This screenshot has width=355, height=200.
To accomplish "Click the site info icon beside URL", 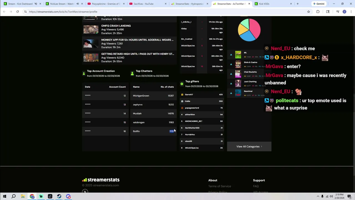I will tap(26, 12).
